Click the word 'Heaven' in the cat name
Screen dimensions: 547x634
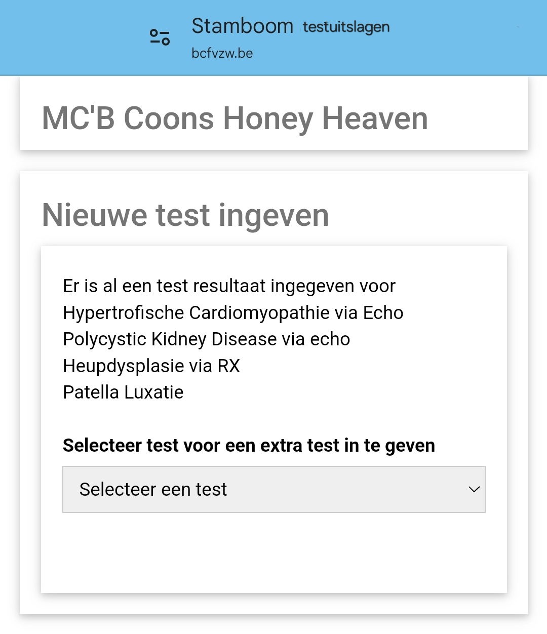click(375, 118)
